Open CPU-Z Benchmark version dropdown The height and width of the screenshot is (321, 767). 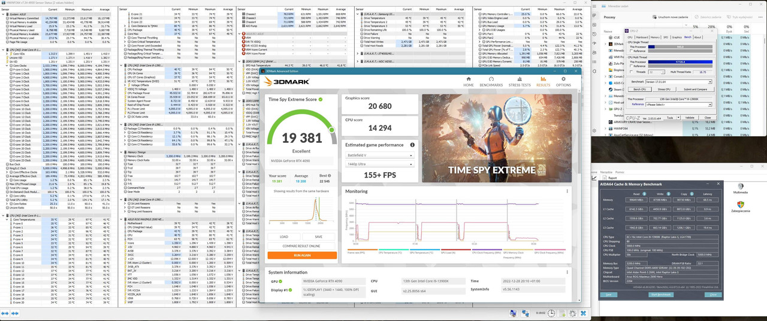point(679,82)
